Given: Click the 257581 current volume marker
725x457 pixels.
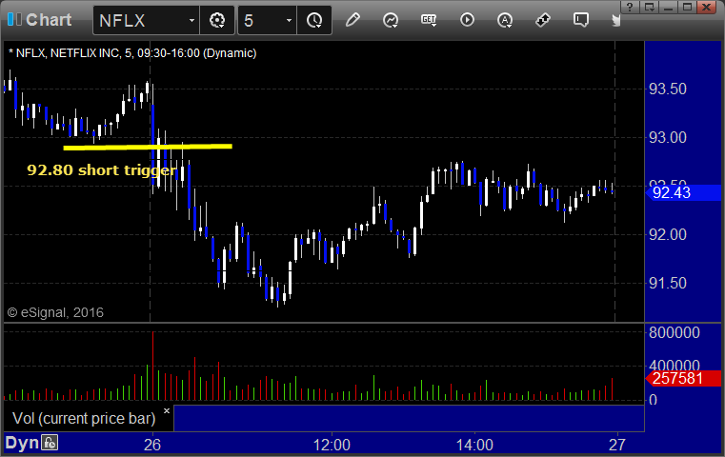Looking at the screenshot, I should (683, 378).
